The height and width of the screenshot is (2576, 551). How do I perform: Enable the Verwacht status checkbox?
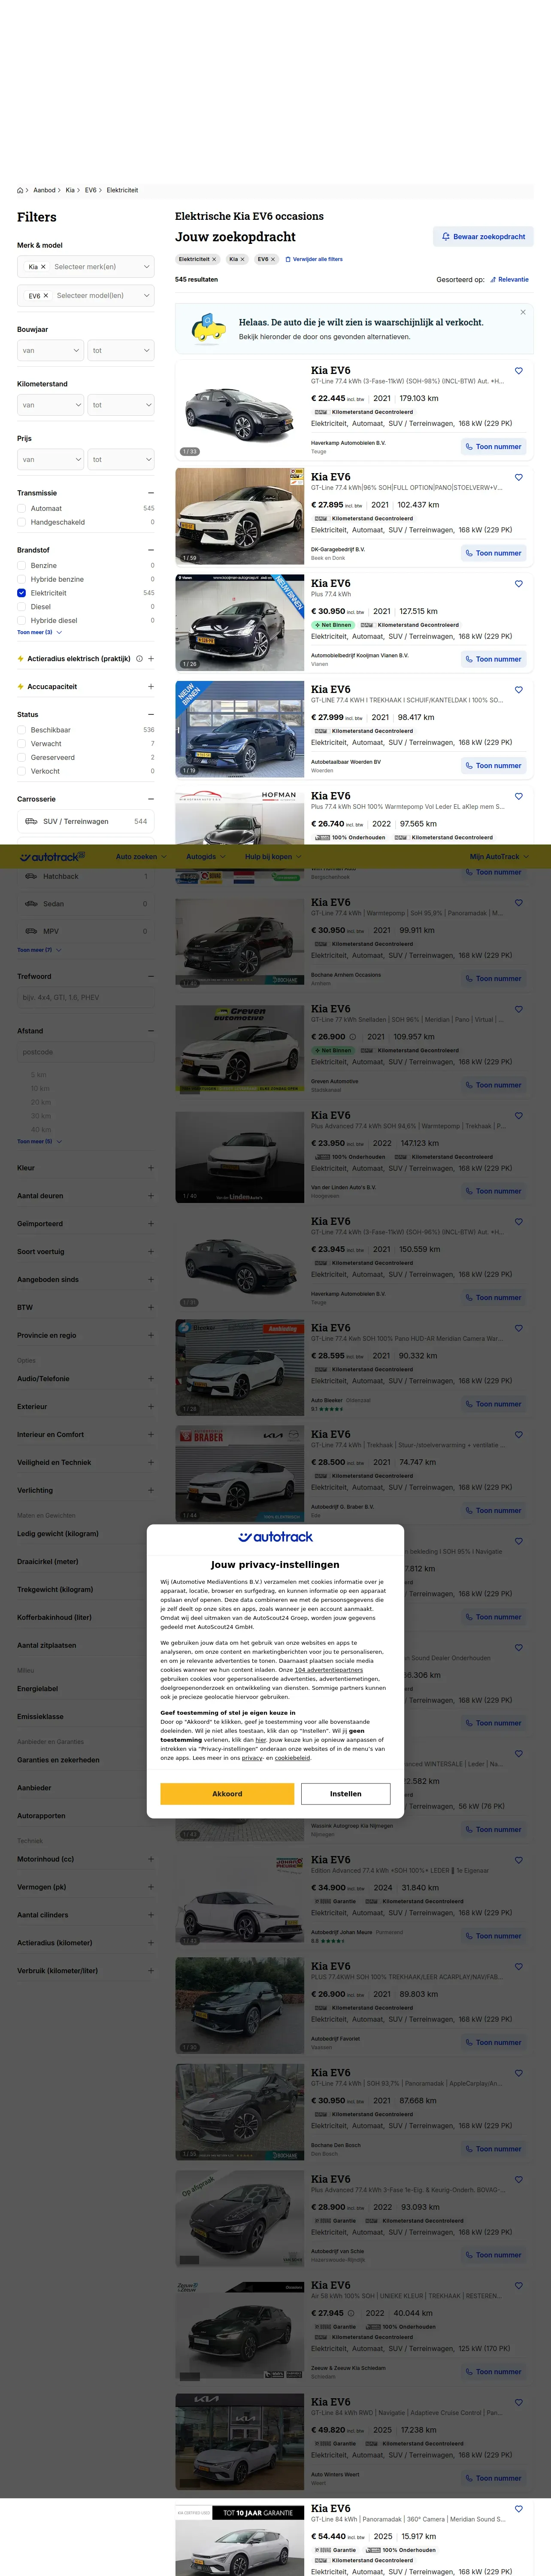tap(22, 744)
